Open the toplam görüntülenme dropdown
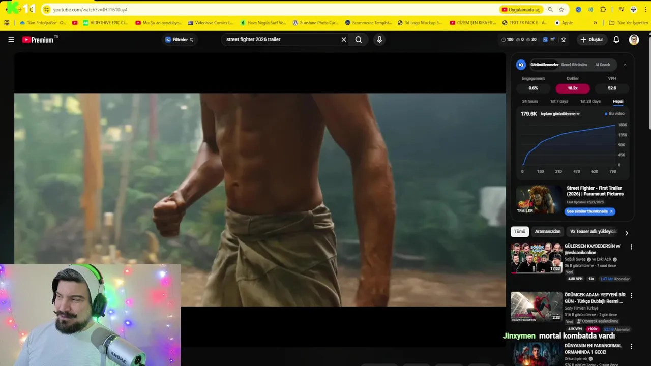This screenshot has height=366, width=651. pyautogui.click(x=560, y=114)
